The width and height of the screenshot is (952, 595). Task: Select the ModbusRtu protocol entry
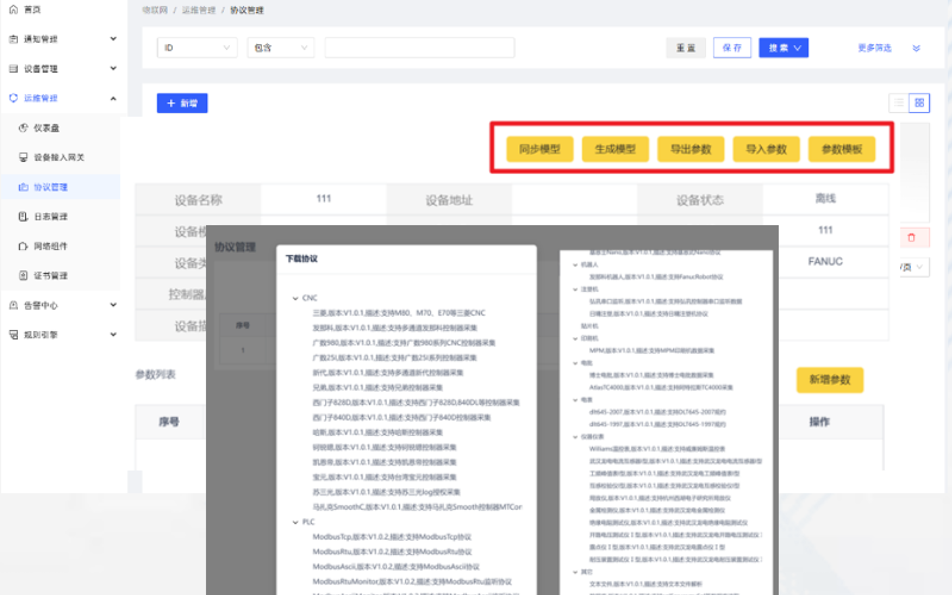(392, 552)
